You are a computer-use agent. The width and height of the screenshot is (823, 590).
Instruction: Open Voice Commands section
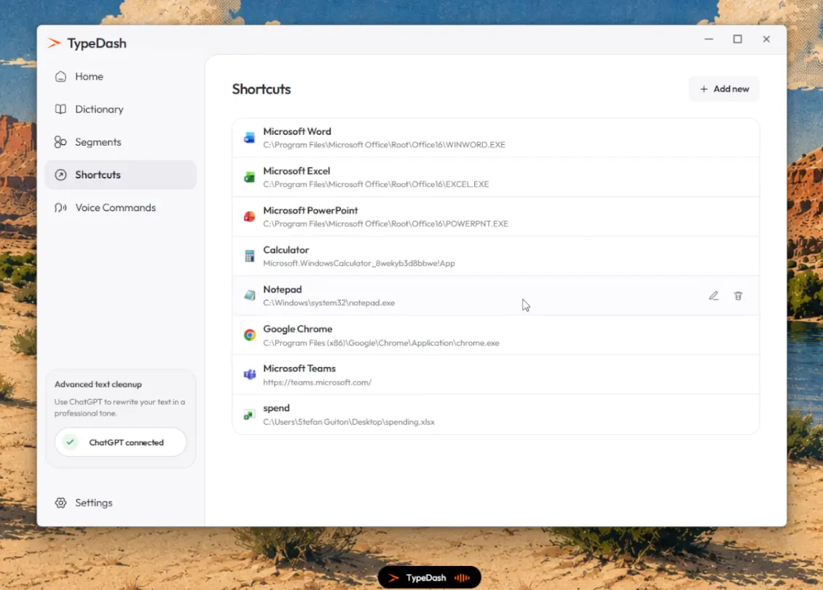pyautogui.click(x=121, y=208)
